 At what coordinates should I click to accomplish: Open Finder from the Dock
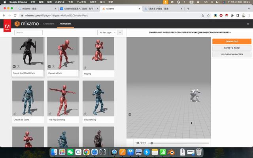coord(54,152)
